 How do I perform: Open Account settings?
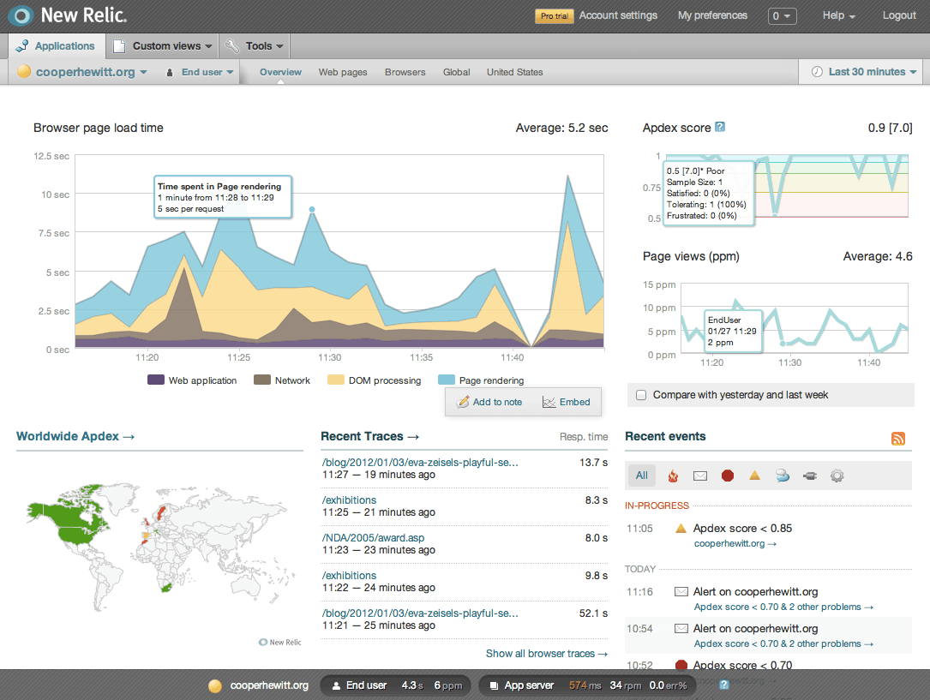pyautogui.click(x=618, y=15)
